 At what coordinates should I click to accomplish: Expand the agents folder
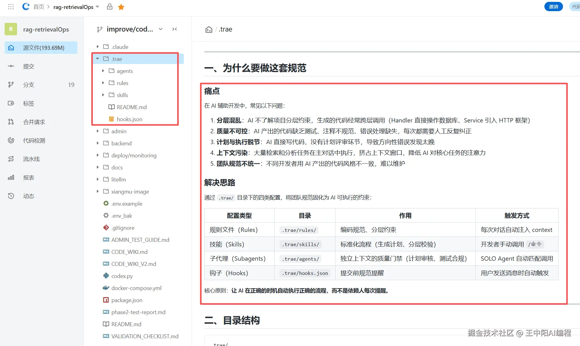tap(103, 71)
